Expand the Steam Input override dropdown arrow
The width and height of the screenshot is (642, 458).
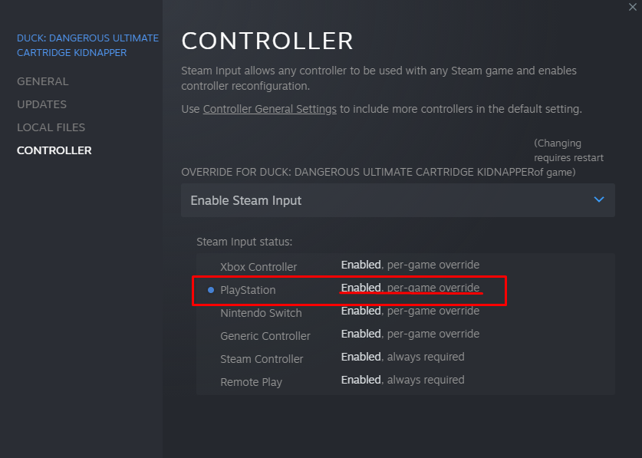599,200
